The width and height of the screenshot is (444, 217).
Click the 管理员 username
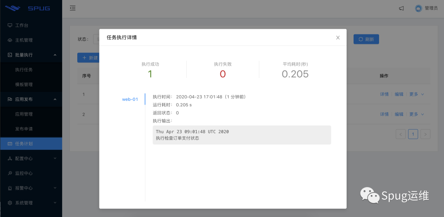pyautogui.click(x=431, y=9)
